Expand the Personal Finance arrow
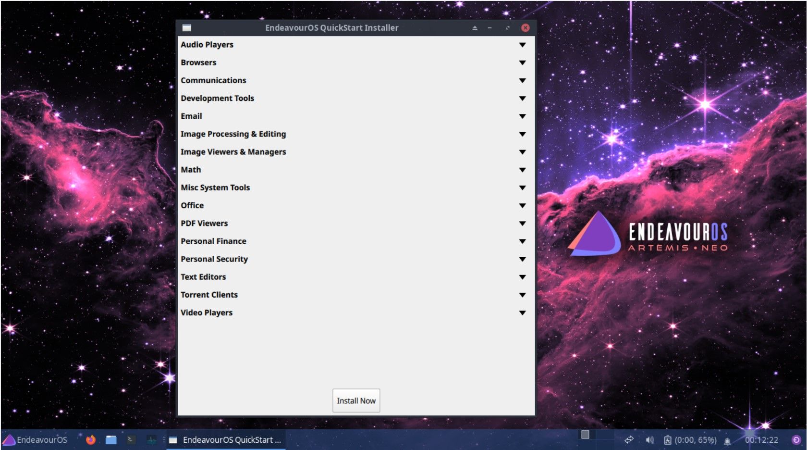The height and width of the screenshot is (450, 807). coord(522,241)
